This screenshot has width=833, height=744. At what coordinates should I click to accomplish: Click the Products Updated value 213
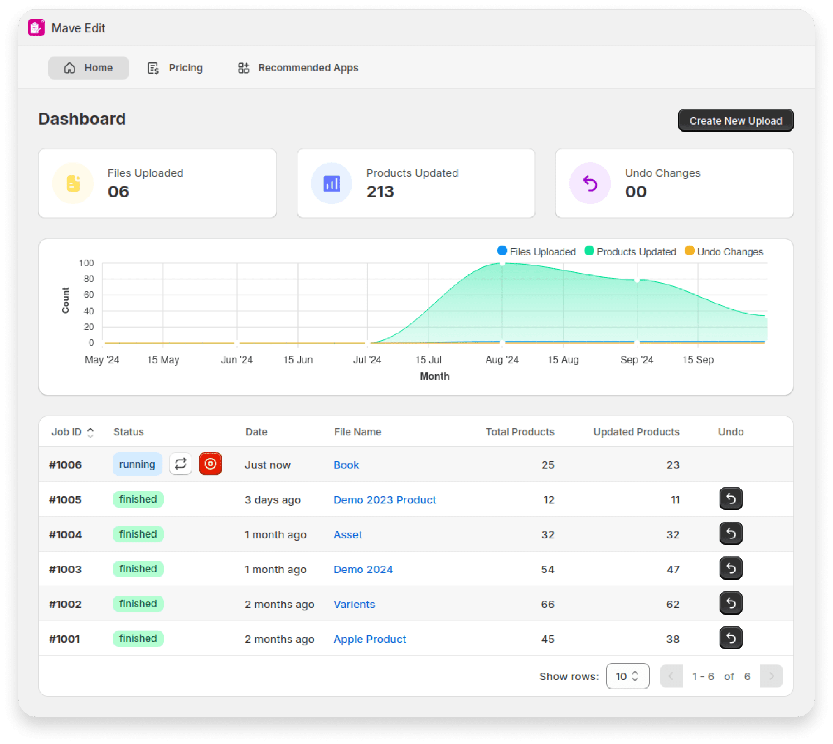coord(380,192)
